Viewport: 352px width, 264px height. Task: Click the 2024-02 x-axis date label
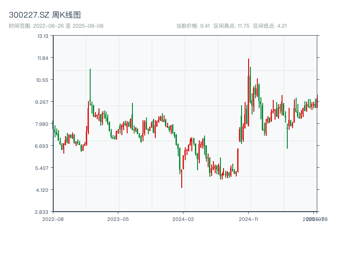pos(183,219)
